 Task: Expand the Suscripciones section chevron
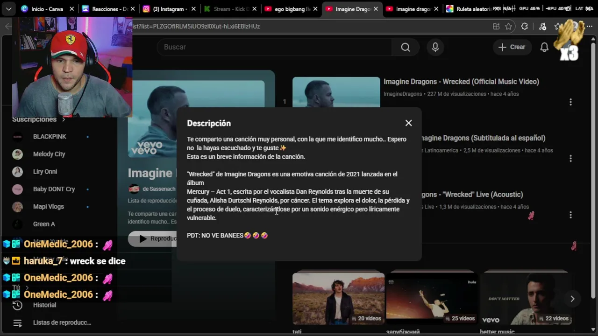tap(64, 119)
